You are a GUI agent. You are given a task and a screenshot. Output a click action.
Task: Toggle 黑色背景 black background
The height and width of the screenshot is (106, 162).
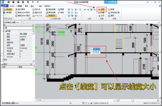pos(51,9)
